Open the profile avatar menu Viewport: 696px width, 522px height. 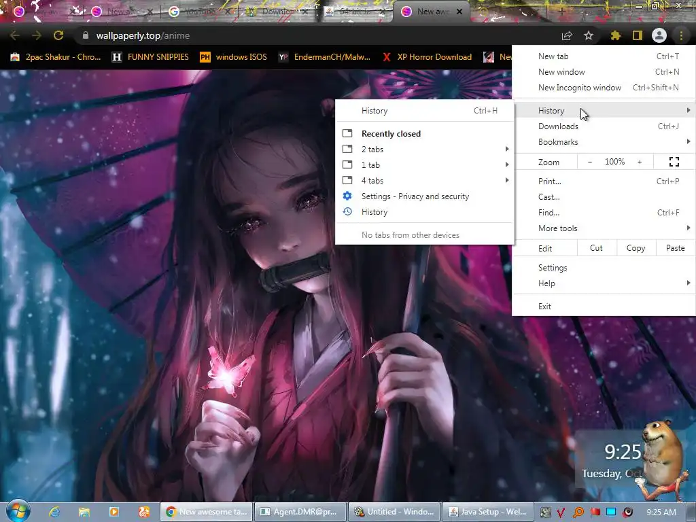(x=659, y=35)
